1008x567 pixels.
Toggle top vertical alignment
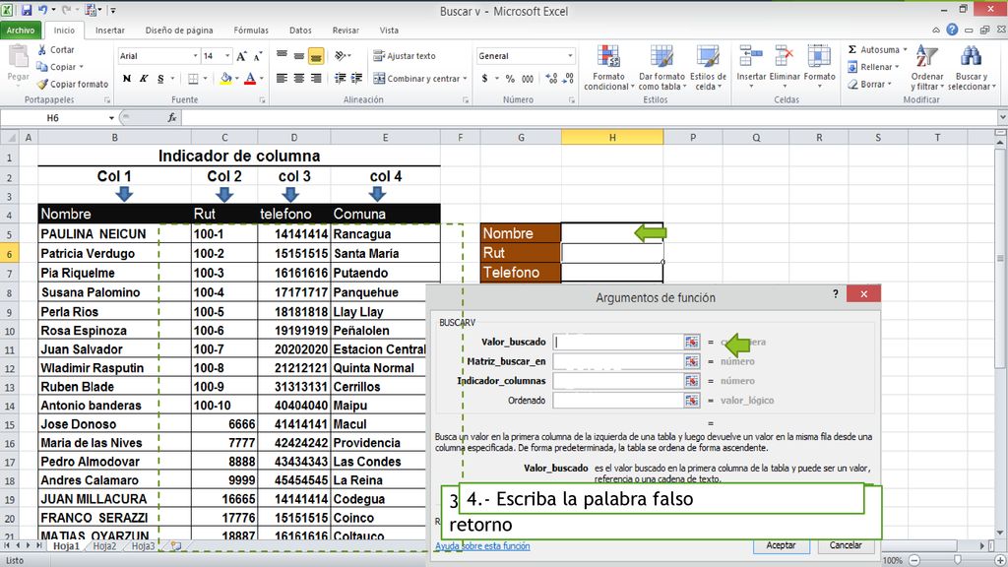pyautogui.click(x=282, y=56)
